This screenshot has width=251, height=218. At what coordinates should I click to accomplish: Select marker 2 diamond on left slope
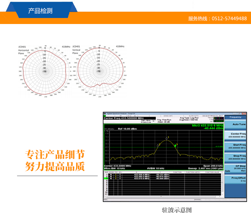click(158, 145)
